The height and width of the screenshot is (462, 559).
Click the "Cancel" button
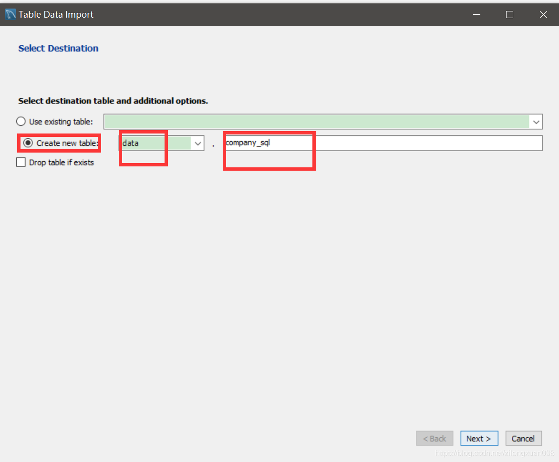click(523, 438)
